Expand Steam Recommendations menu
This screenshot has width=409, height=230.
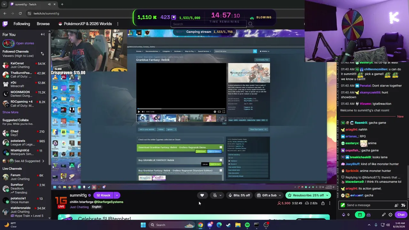pos(152,51)
